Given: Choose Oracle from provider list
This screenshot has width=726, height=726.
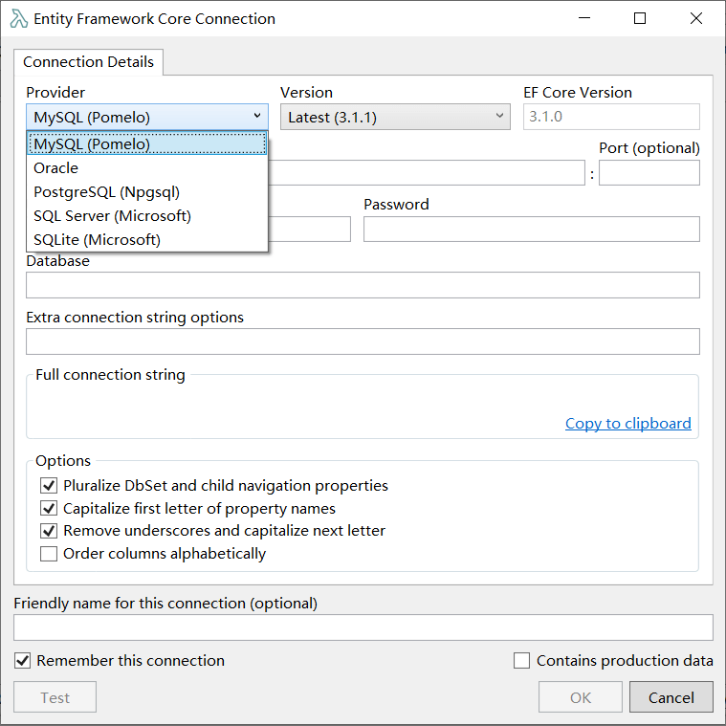Looking at the screenshot, I should [147, 167].
